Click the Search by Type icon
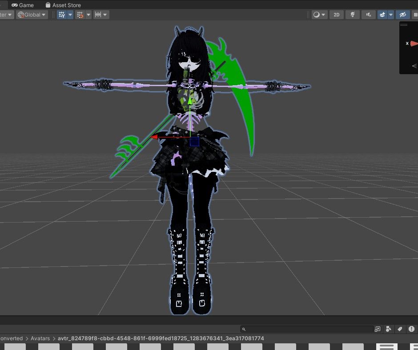Screen dimensions: 418x350 tap(388, 329)
